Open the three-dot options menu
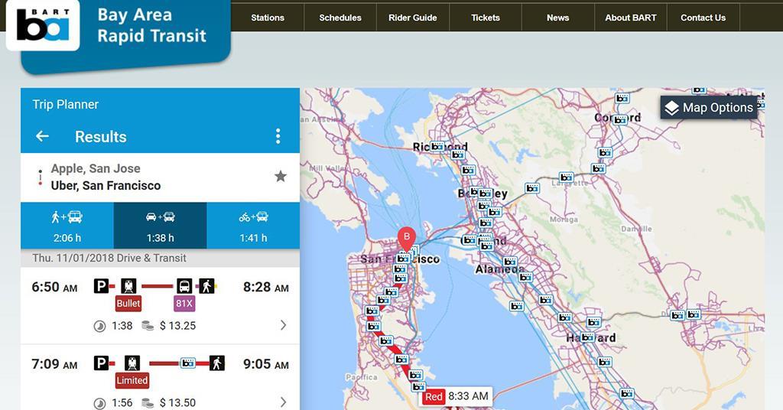This screenshot has width=783, height=410. (x=278, y=136)
